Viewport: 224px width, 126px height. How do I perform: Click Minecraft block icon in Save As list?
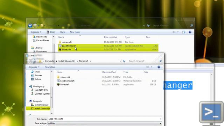(x=58, y=84)
